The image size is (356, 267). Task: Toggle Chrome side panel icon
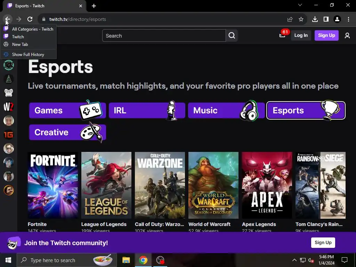[326, 19]
